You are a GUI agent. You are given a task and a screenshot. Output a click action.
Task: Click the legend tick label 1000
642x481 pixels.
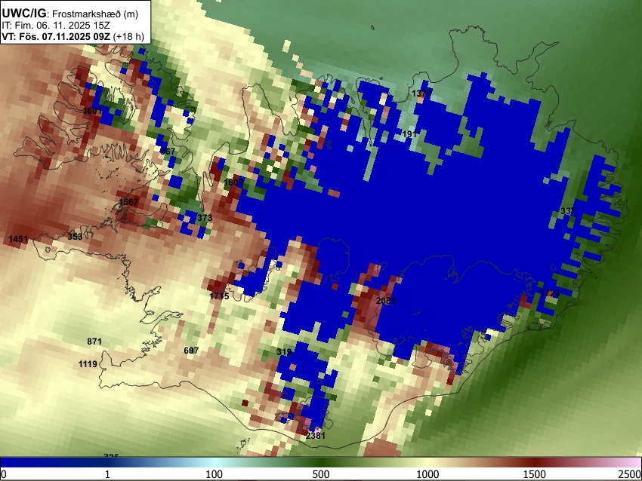pyautogui.click(x=427, y=474)
